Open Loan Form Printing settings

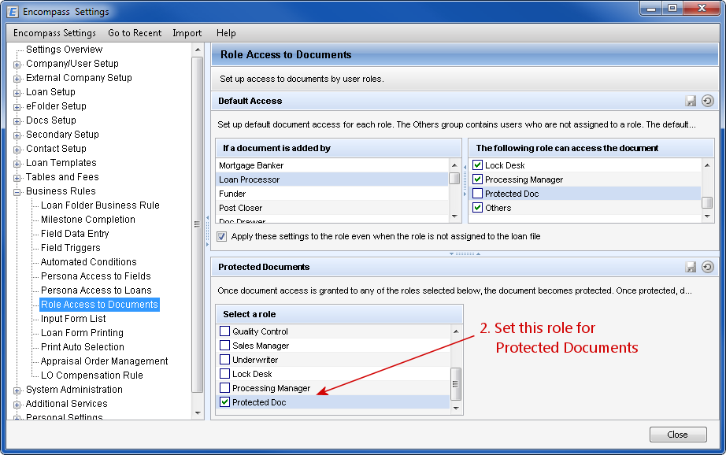(82, 333)
